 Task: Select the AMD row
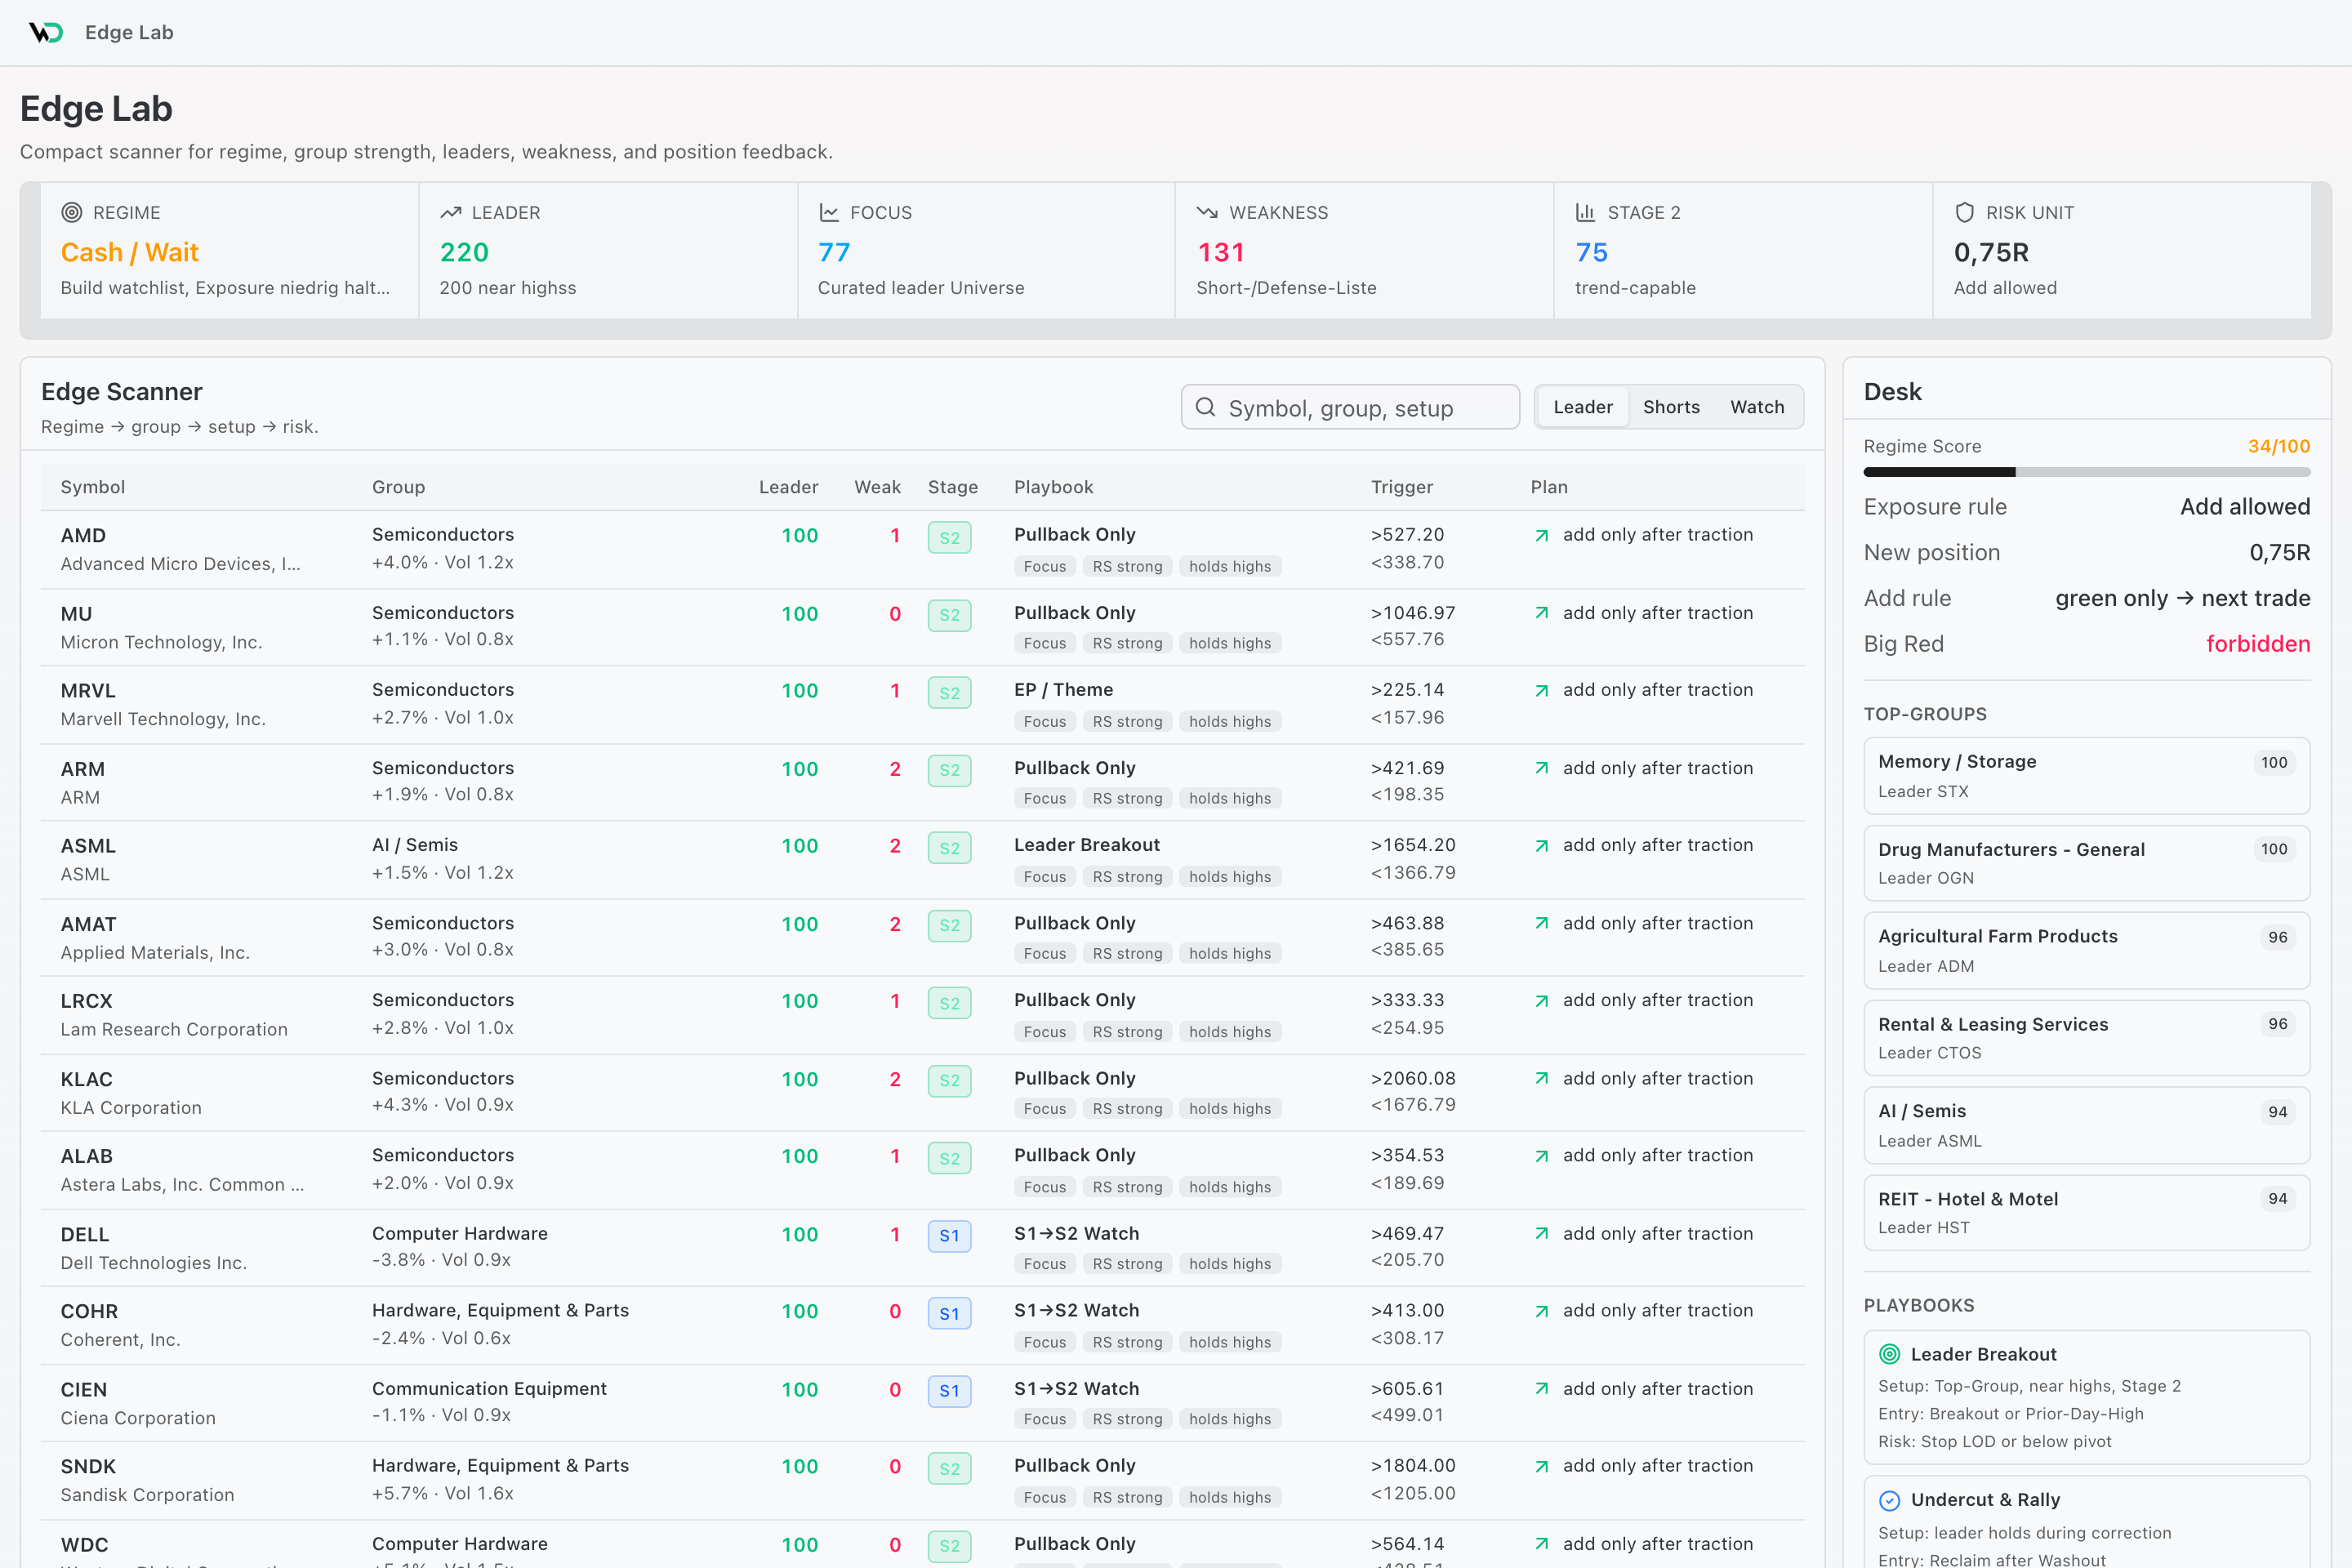tap(922, 549)
